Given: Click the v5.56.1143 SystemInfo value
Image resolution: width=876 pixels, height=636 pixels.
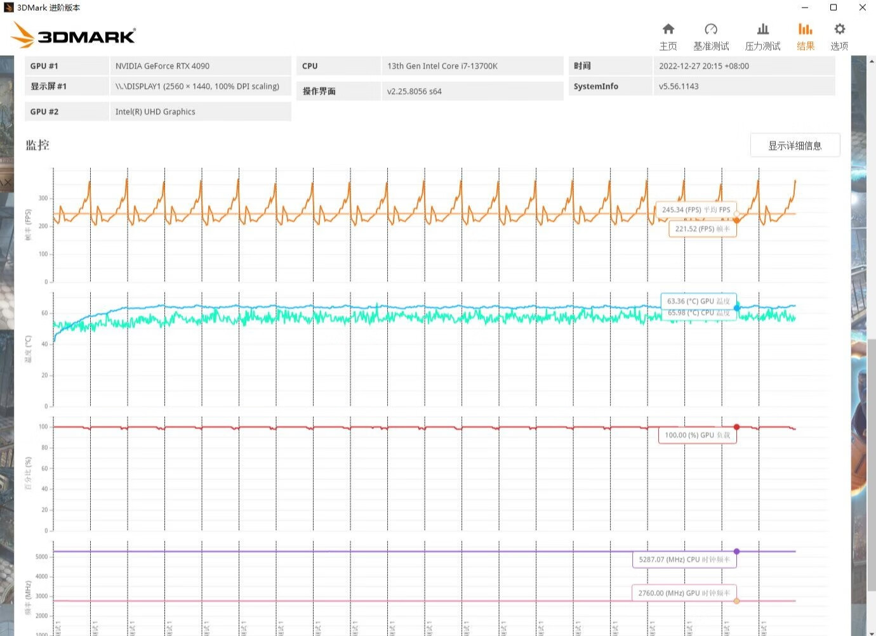Looking at the screenshot, I should click(x=679, y=86).
